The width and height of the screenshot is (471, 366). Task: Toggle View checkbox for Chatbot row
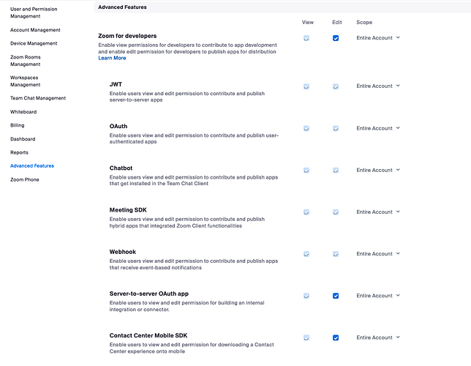[x=306, y=171]
